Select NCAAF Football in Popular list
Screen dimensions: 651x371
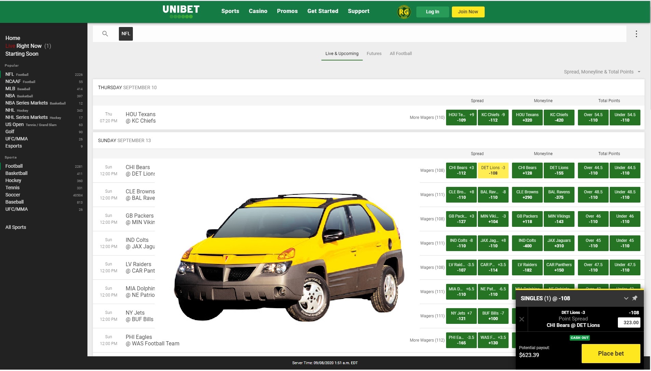[x=44, y=81]
